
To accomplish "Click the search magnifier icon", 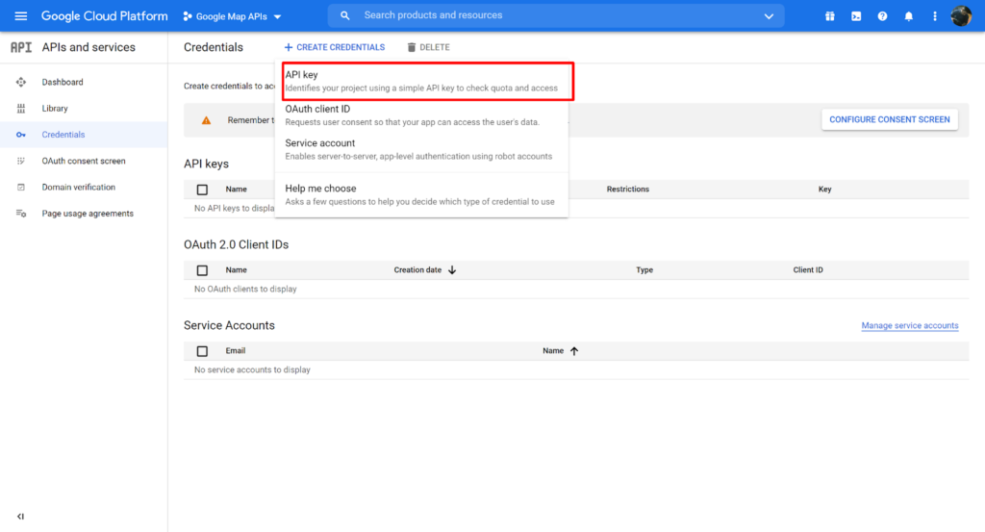I will [x=345, y=15].
